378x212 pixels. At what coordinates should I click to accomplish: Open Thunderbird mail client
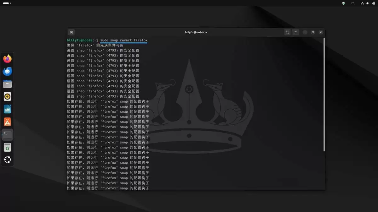pyautogui.click(x=7, y=71)
